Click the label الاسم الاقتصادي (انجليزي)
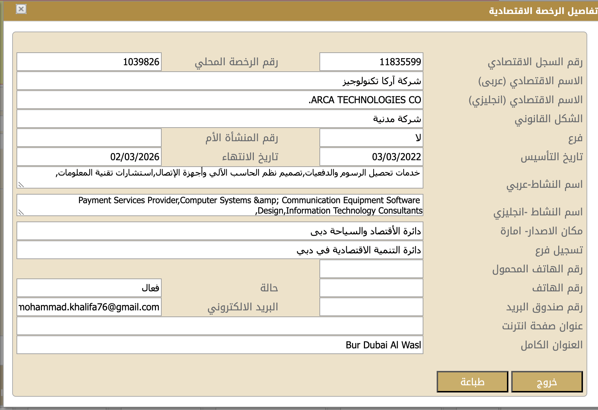Viewport: 598px width, 410px height. tap(526, 100)
